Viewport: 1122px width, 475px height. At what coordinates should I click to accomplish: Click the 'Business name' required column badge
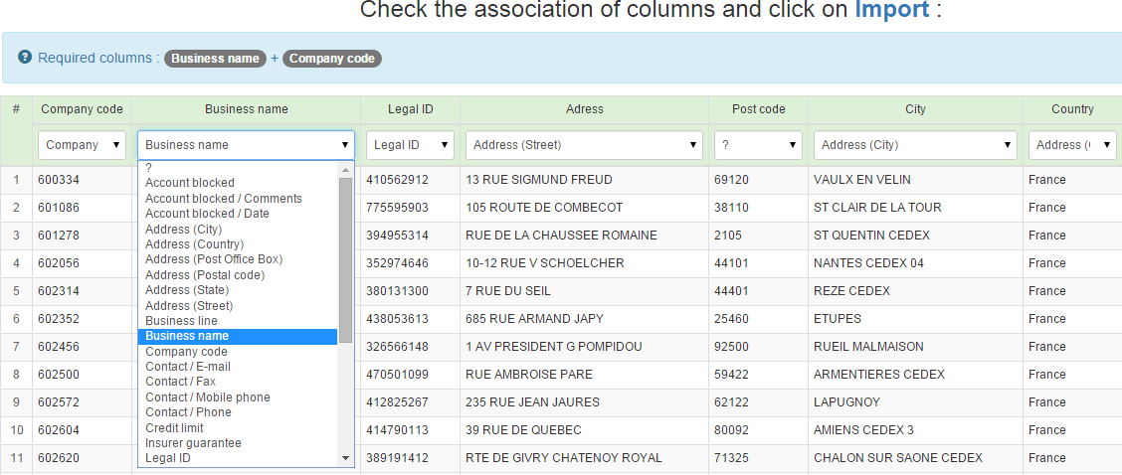[215, 59]
